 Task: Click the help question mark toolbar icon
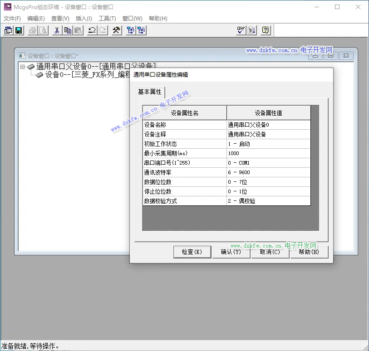(266, 30)
